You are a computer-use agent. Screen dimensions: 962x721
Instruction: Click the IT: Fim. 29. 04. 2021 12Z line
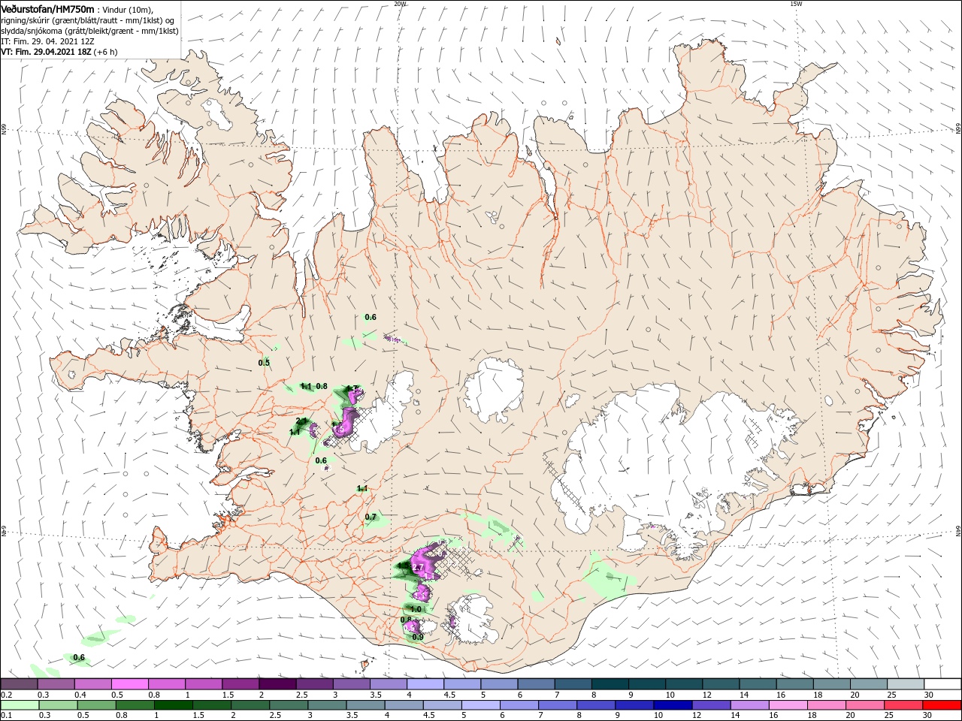point(47,41)
